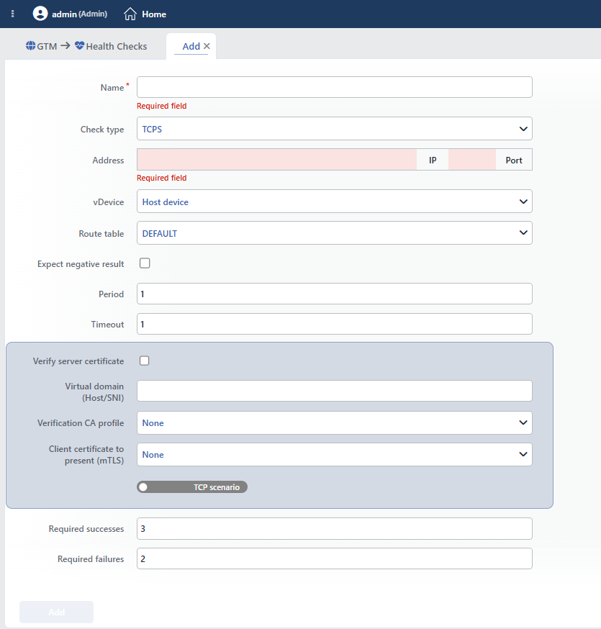This screenshot has height=629, width=601.
Task: Click the Address Port input field
Action: click(x=472, y=160)
